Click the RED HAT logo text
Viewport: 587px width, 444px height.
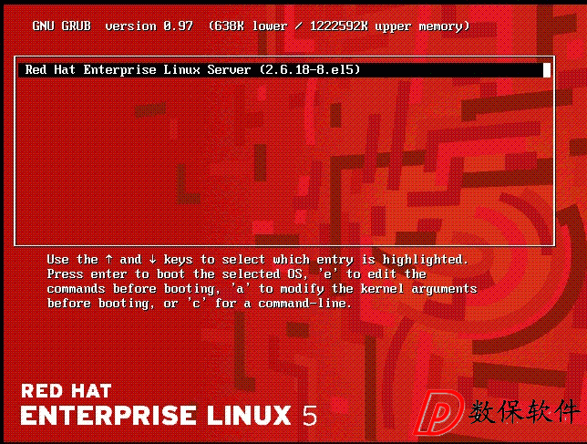click(67, 391)
